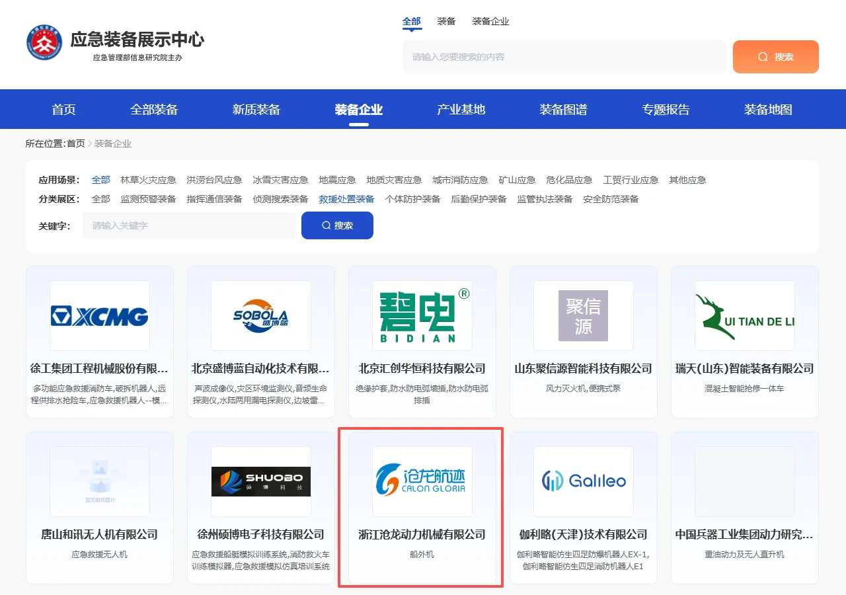This screenshot has height=595, width=846.
Task: Open the 碧电 BIDIAN logo
Action: click(422, 316)
